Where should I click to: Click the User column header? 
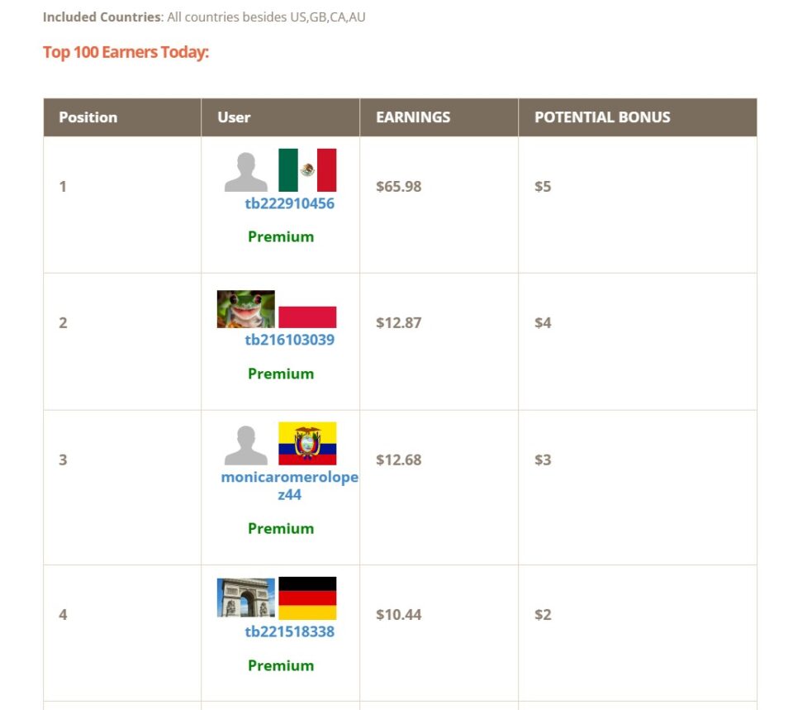(234, 117)
